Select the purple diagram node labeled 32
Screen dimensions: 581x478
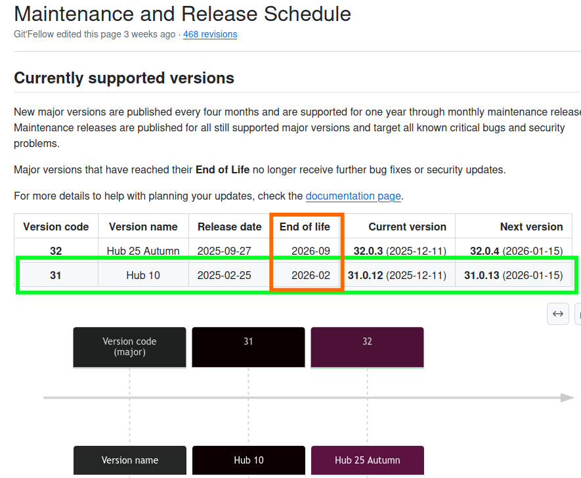pyautogui.click(x=367, y=347)
